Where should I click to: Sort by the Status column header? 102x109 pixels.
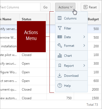tap(27, 19)
